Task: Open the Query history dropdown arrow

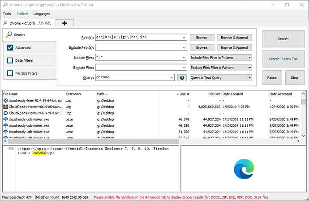Action: pyautogui.click(x=172, y=77)
